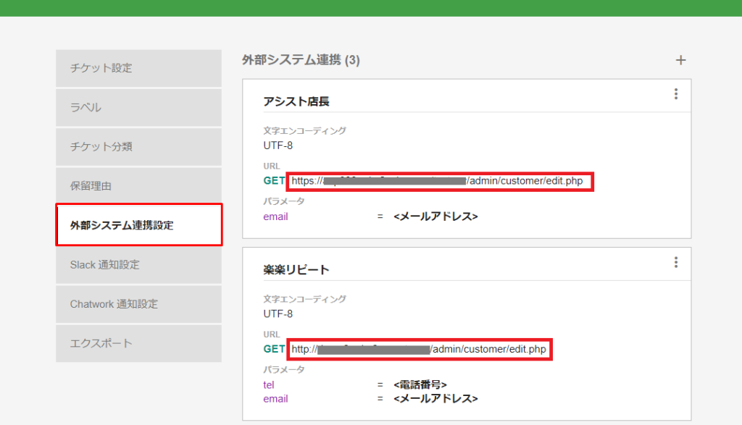Image resolution: width=742 pixels, height=425 pixels.
Task: Add a new external system integration with plus icon
Action: coord(680,60)
